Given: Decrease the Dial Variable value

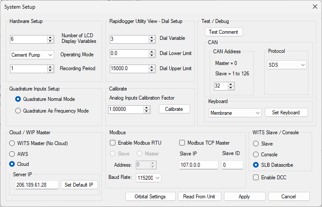Looking at the screenshot, I should click(x=151, y=41).
